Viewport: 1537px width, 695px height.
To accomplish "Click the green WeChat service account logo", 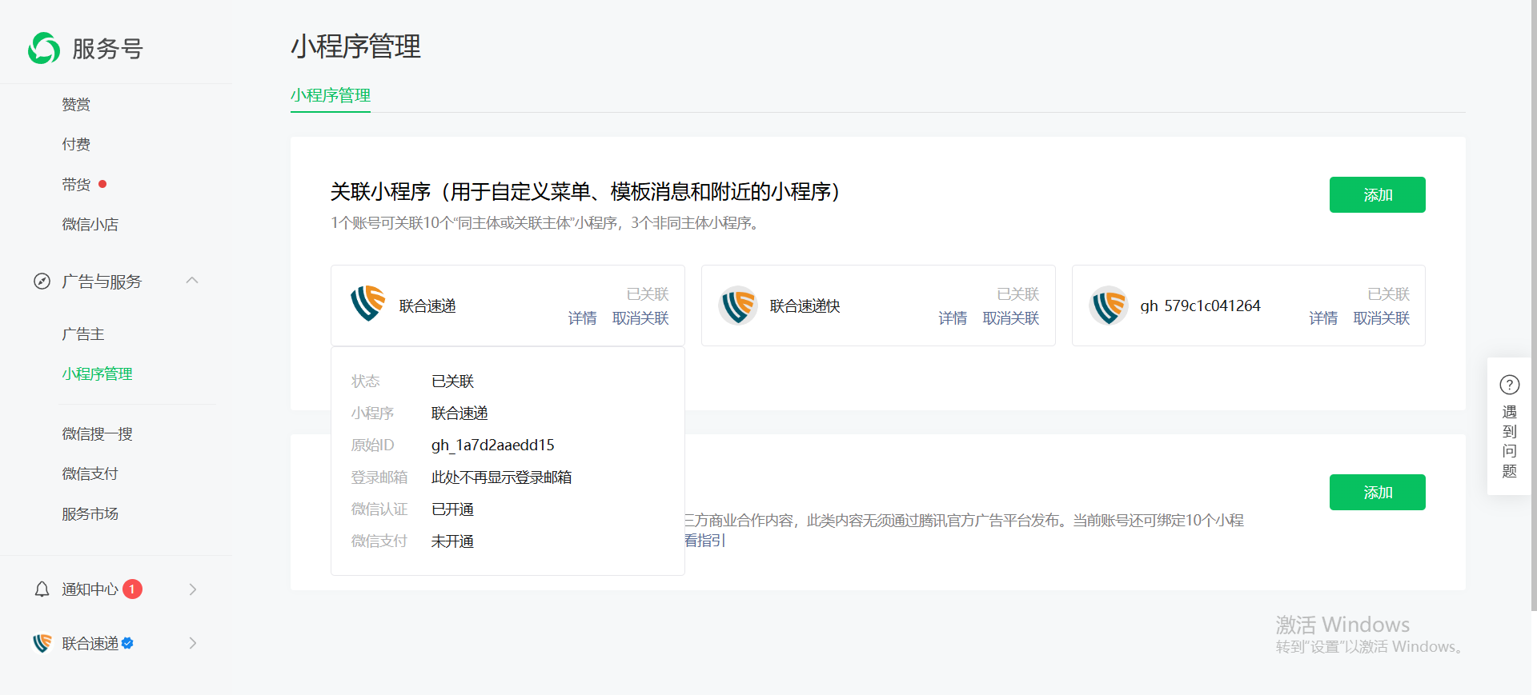I will 44,48.
